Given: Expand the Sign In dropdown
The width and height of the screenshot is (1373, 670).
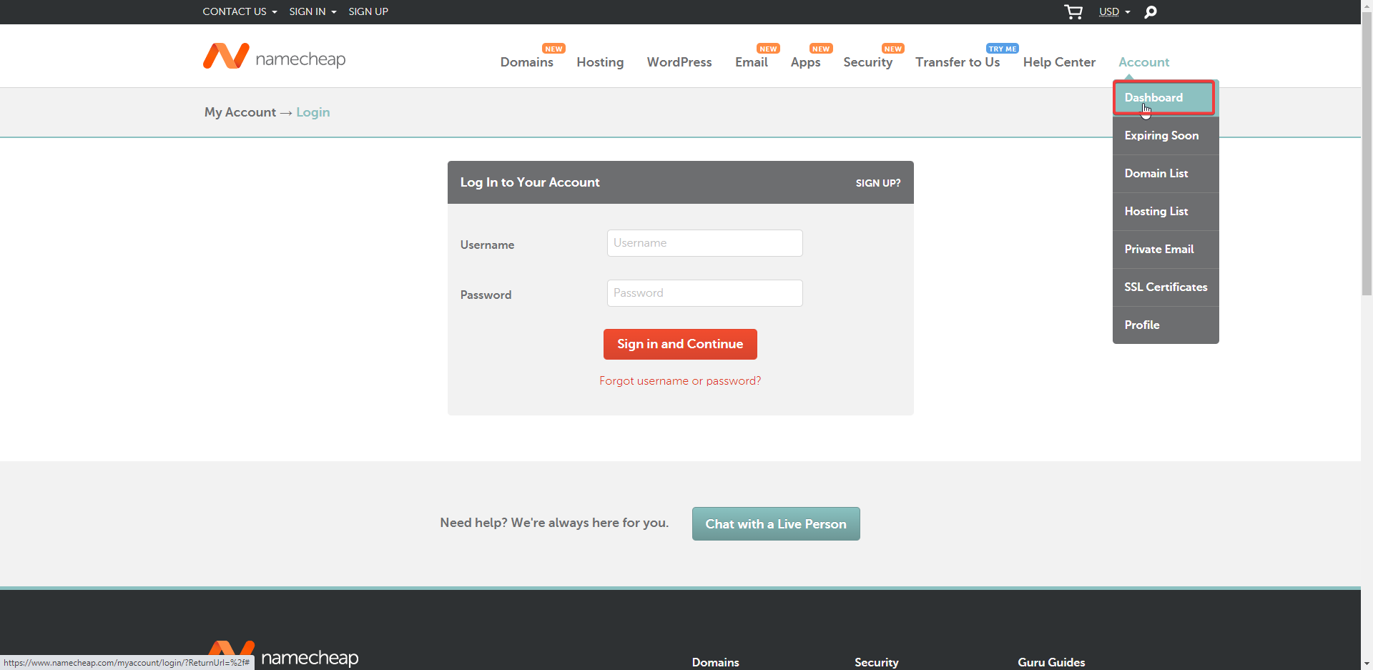Looking at the screenshot, I should (313, 11).
